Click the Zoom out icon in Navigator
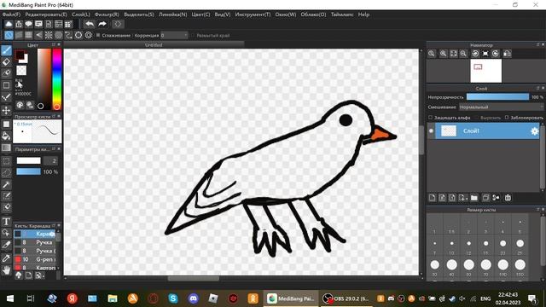 [x=463, y=54]
